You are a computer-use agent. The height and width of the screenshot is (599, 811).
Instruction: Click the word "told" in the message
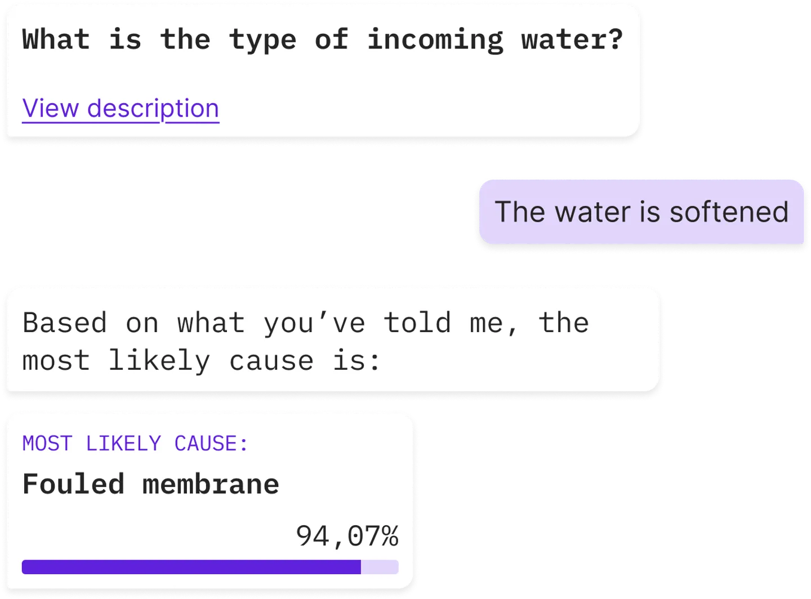point(417,323)
